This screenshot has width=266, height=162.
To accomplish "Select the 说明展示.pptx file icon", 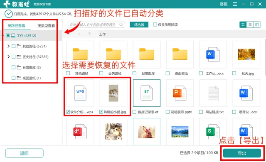I will (180, 93).
